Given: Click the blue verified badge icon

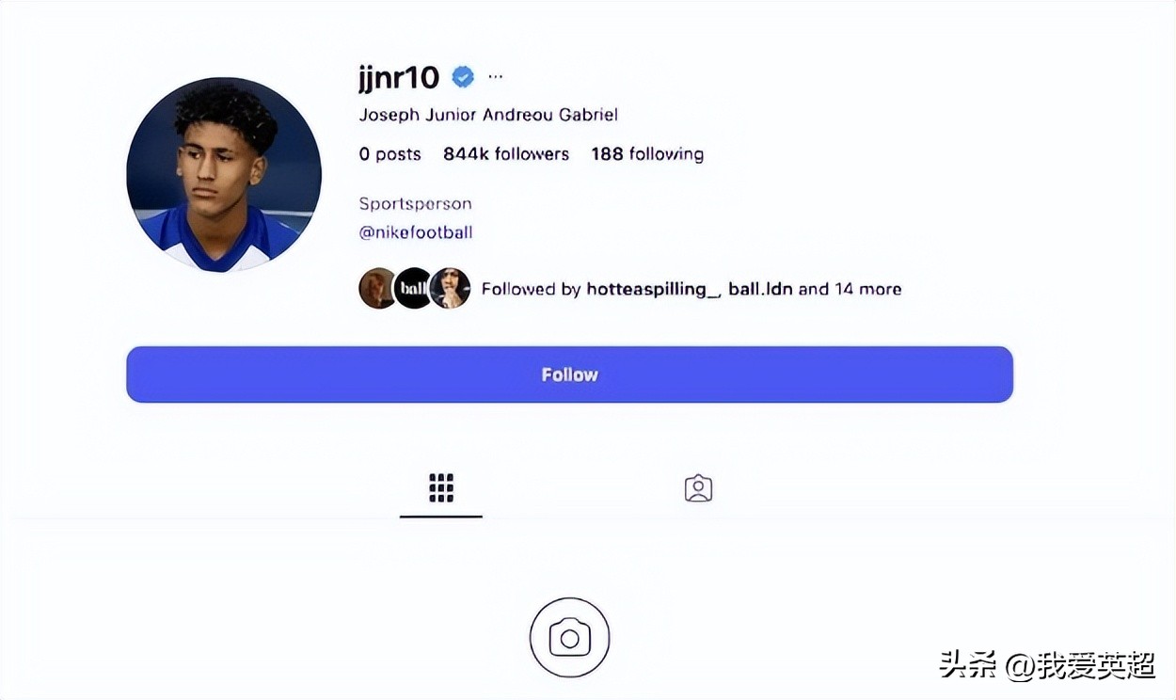Looking at the screenshot, I should (463, 77).
